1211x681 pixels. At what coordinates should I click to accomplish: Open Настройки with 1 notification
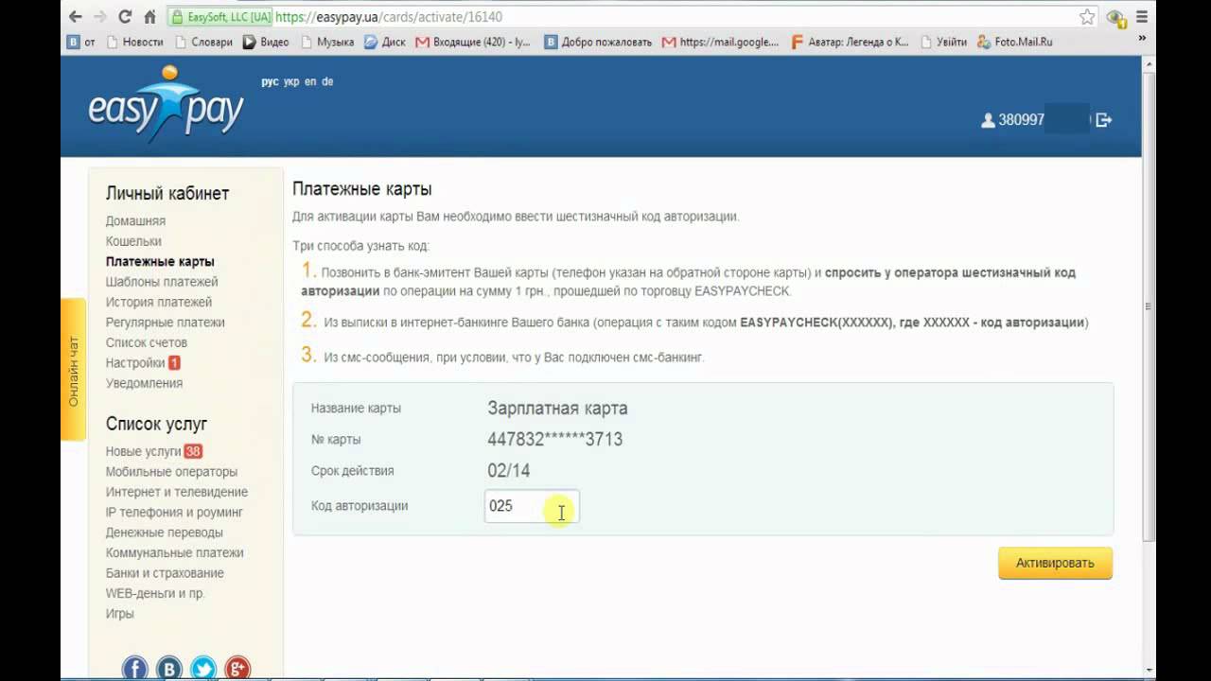(x=143, y=363)
